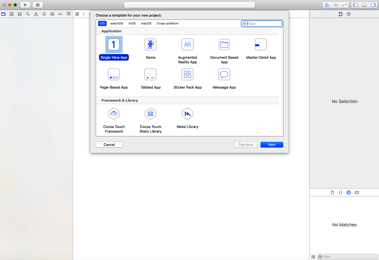Click the 'No Selection' inspector text
379x260 pixels.
[344, 101]
